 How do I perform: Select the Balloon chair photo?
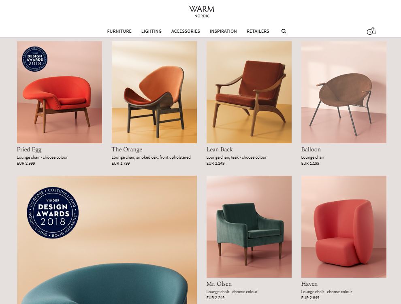click(344, 92)
